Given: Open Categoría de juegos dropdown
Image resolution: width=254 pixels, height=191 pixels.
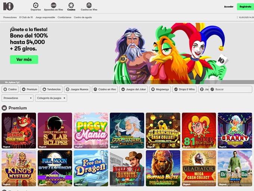Looking at the screenshot, I should [51, 98].
